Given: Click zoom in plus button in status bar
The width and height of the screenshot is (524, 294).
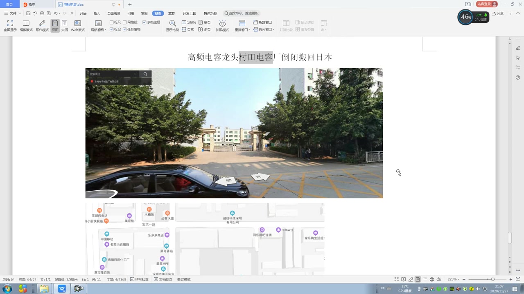Looking at the screenshot, I should click(511, 279).
